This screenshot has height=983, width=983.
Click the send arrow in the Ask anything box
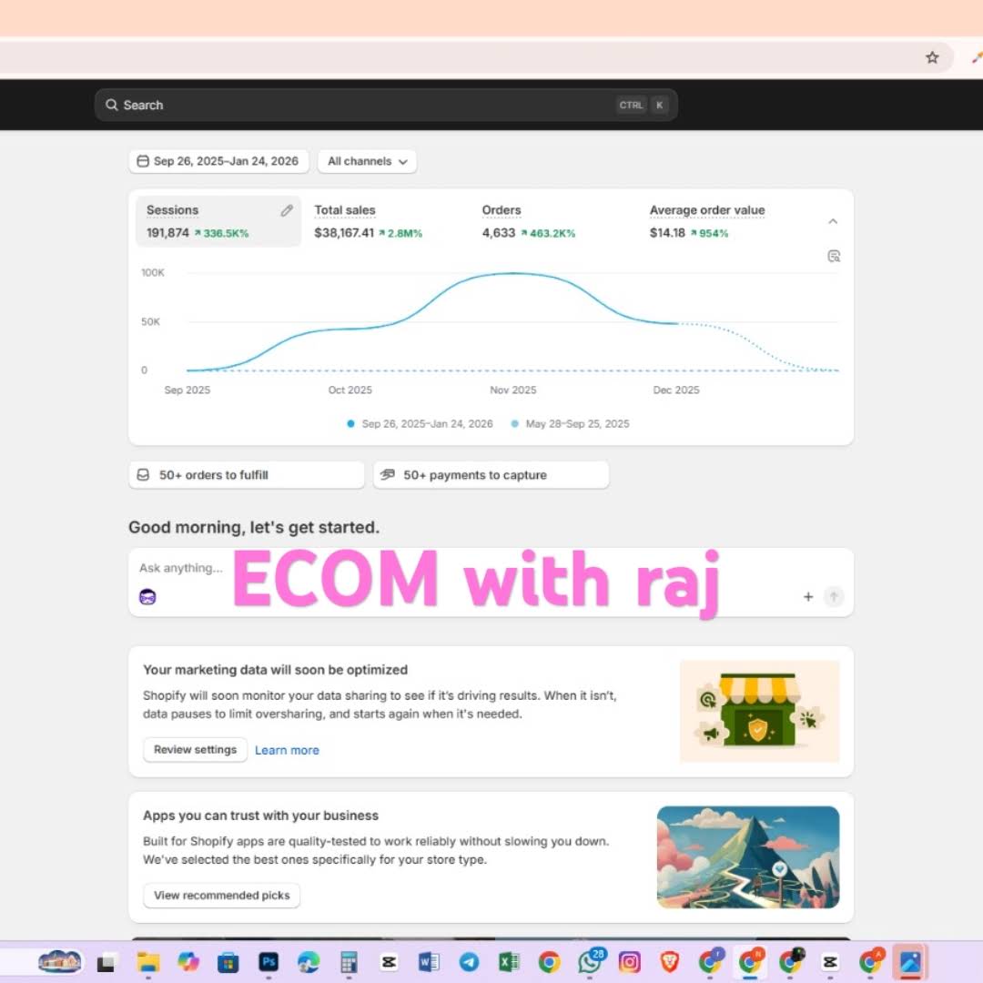point(834,596)
